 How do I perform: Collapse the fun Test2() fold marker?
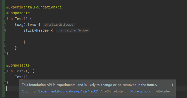5,71
